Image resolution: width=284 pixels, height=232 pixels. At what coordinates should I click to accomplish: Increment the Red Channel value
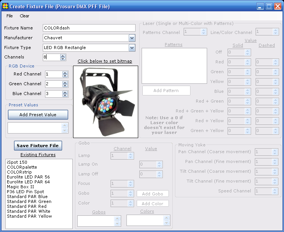tap(65, 72)
